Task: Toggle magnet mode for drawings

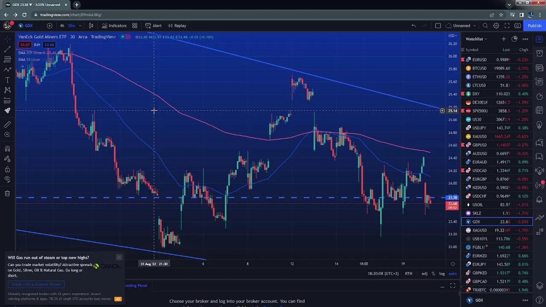Action: [7, 149]
